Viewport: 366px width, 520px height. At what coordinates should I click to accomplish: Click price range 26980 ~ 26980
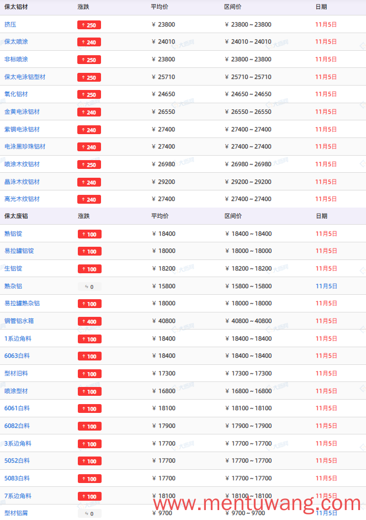pyautogui.click(x=248, y=164)
